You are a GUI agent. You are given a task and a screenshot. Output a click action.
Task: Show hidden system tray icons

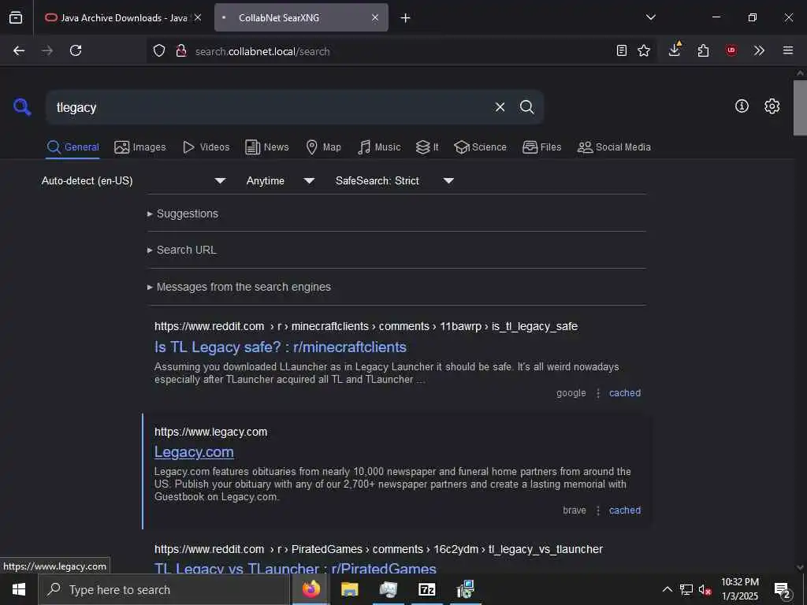tap(667, 589)
